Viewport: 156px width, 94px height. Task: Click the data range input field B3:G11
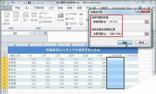127,22
